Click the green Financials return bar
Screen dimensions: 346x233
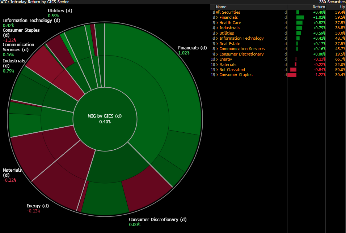point(300,17)
